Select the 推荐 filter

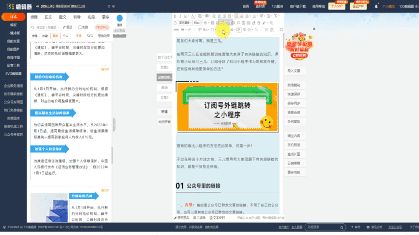35,36
